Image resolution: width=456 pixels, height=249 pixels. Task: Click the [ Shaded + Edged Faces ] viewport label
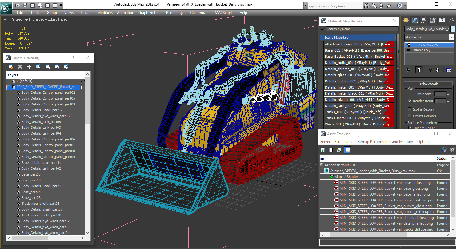pyautogui.click(x=50, y=19)
